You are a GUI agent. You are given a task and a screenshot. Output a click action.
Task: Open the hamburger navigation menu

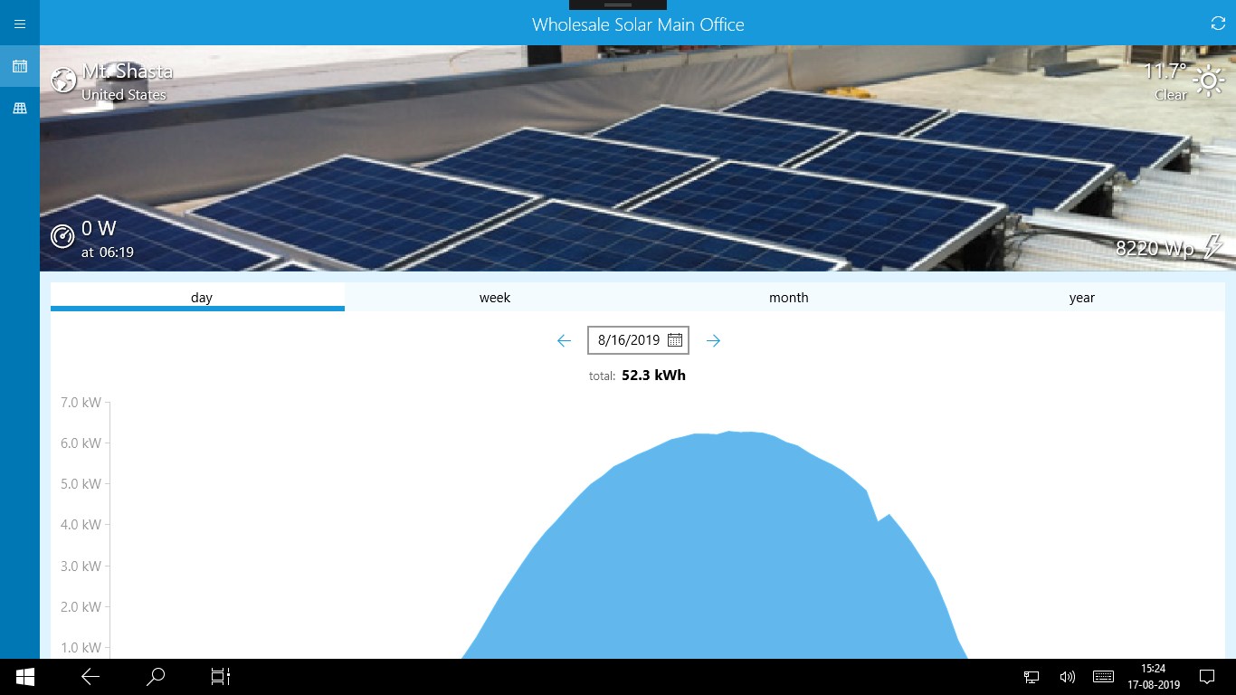(x=19, y=24)
